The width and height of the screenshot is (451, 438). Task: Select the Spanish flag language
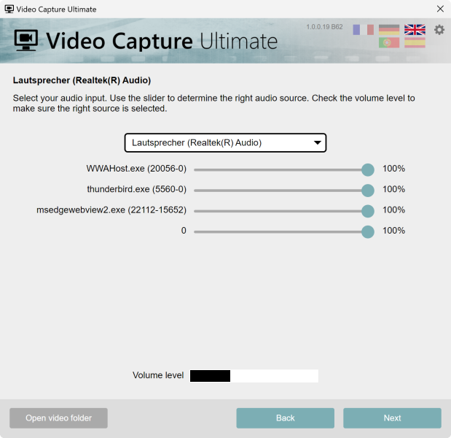tap(415, 43)
